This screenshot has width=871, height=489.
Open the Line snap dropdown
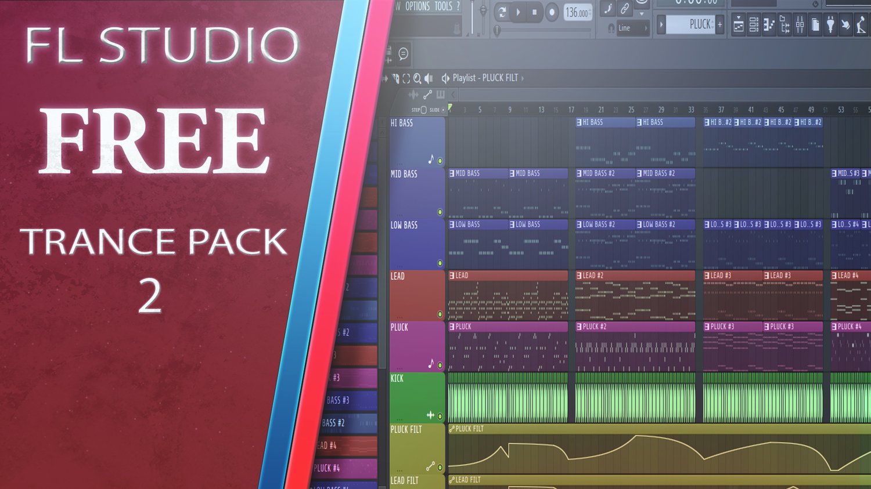(632, 28)
